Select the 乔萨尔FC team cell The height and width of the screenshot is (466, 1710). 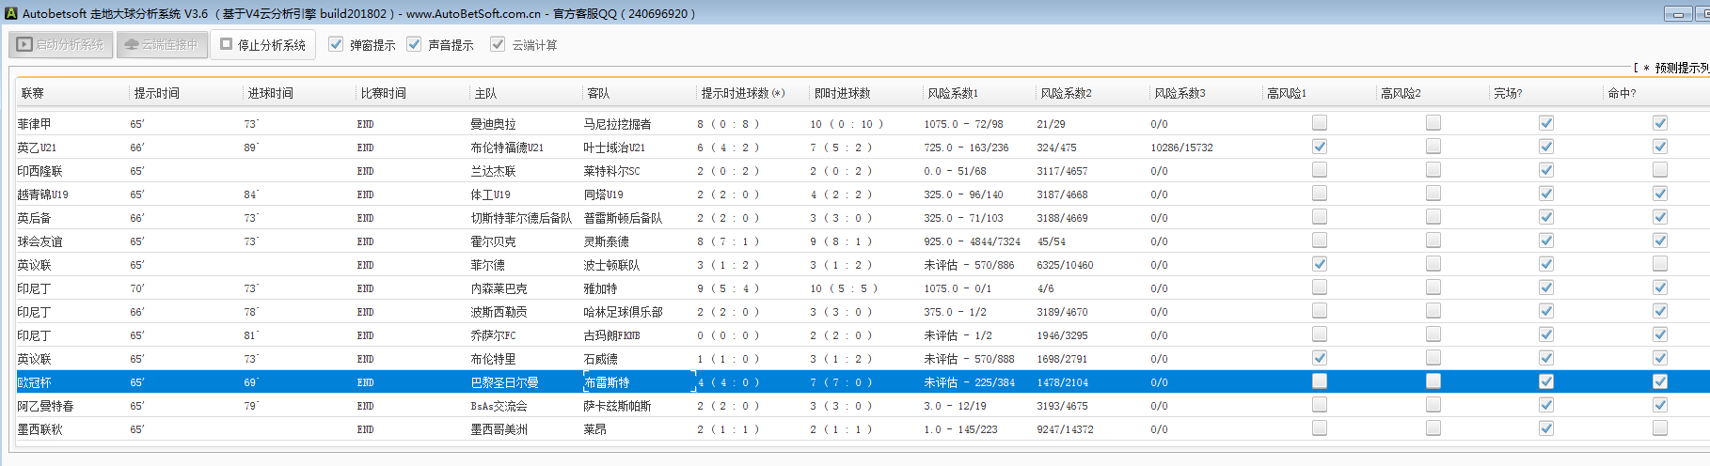[493, 335]
